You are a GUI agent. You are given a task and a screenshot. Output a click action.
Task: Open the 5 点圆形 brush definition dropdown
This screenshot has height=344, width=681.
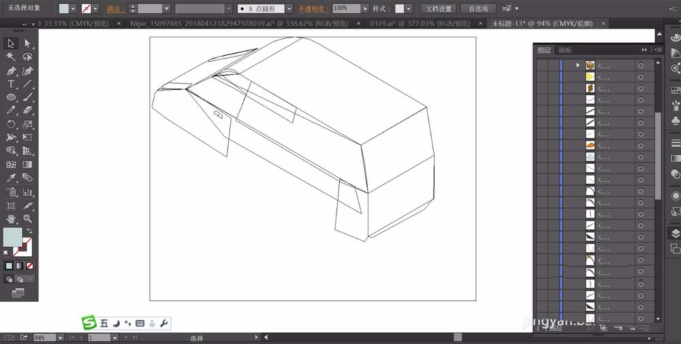[289, 9]
